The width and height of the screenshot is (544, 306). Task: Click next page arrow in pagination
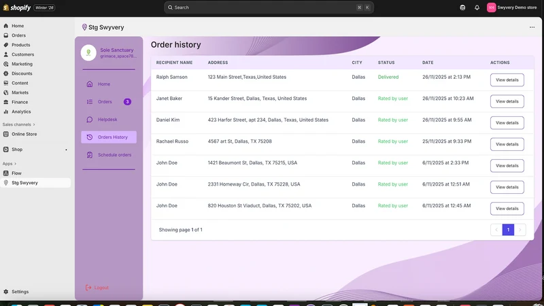[520, 230]
